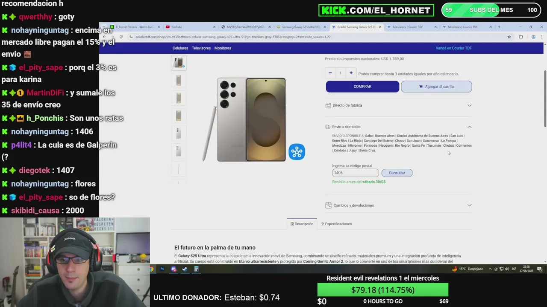The width and height of the screenshot is (547, 307).
Task: Select the fifth product thumbnail
Action: [179, 133]
